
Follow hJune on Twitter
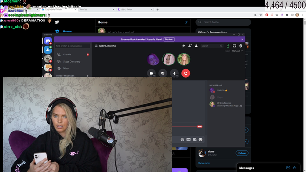coord(242,153)
